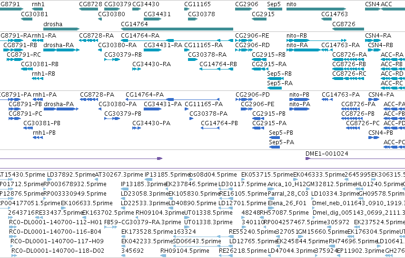
Task: Click the "Parral_28_C03" entry
Action: [288, 194]
